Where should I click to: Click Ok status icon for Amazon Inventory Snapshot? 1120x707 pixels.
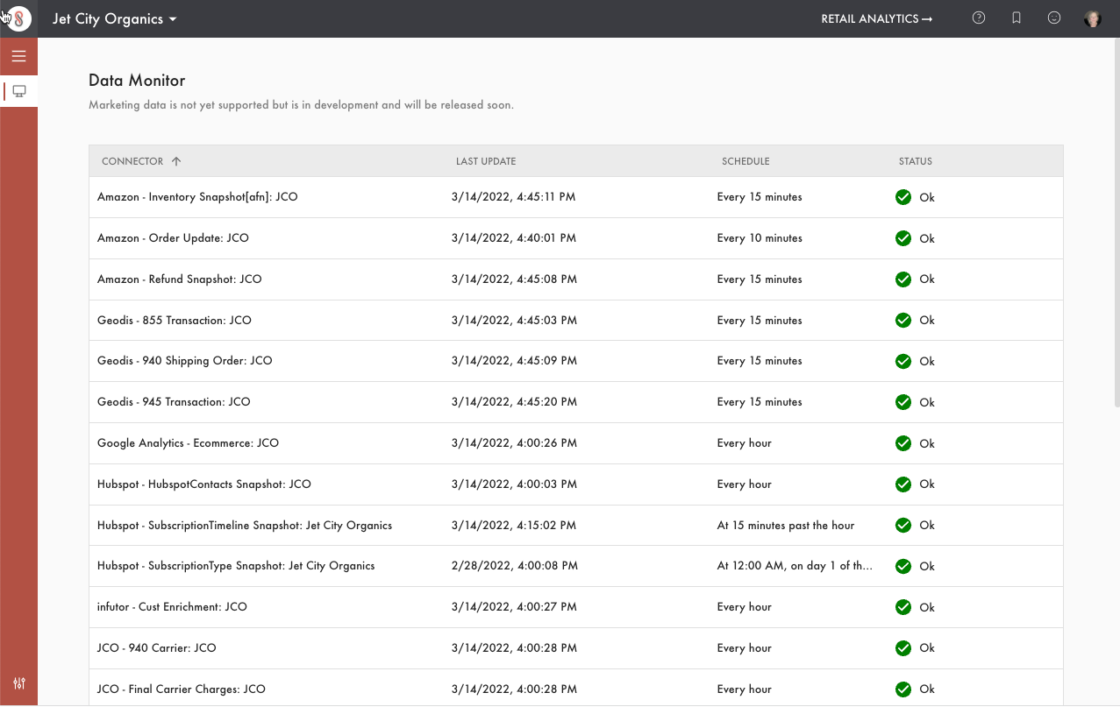903,197
